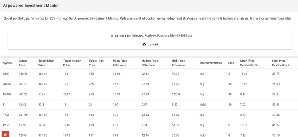Click the risk value 5 for AMD
The image size is (298, 137).
(229, 74)
